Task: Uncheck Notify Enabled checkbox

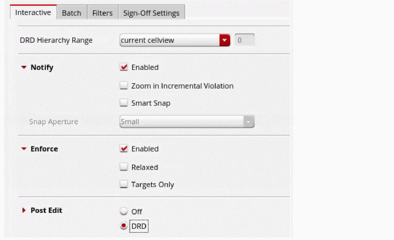Action: [x=124, y=67]
